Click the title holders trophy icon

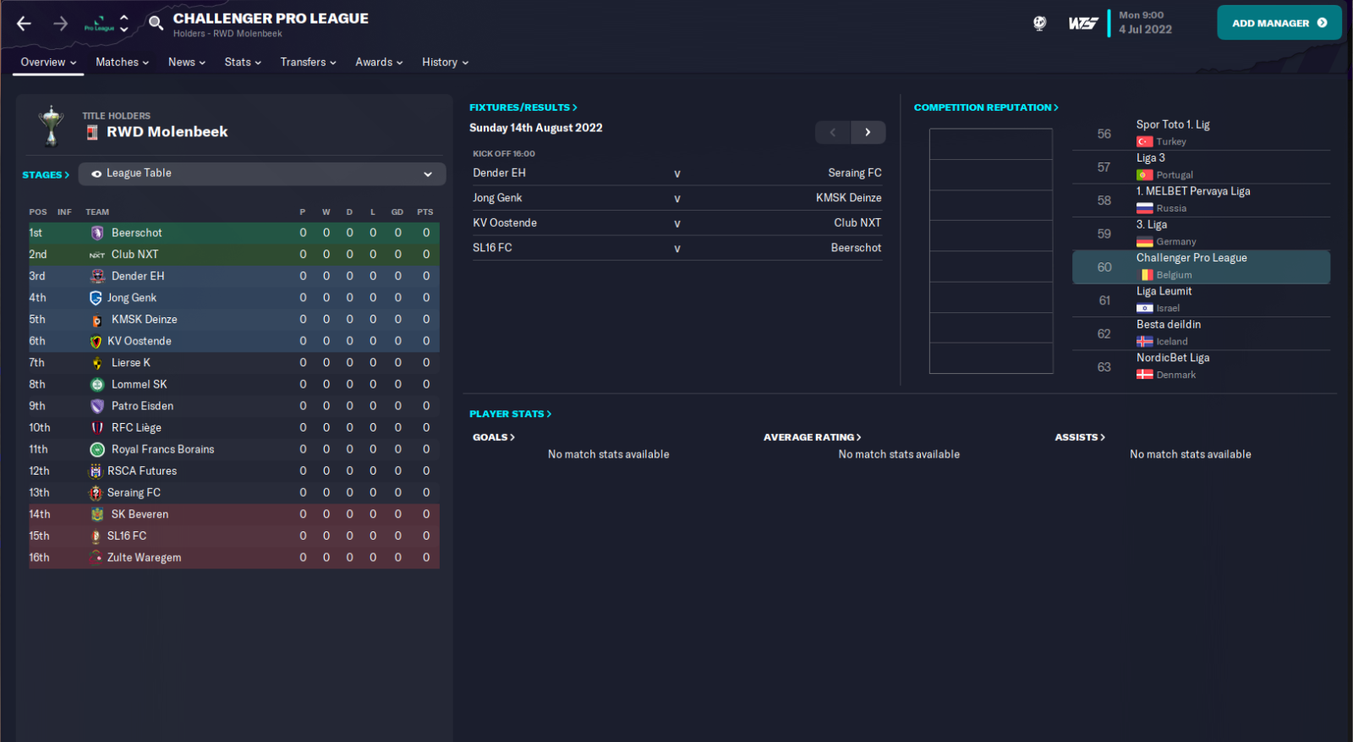click(52, 126)
